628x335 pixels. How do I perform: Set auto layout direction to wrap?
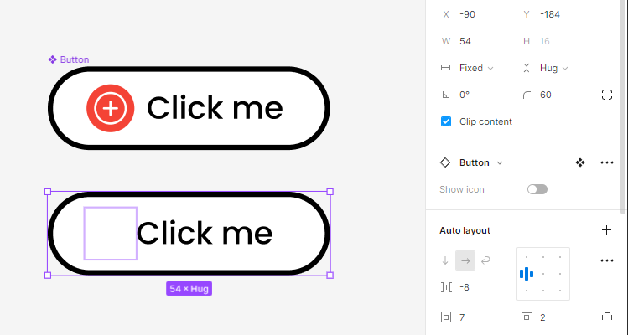(x=485, y=260)
